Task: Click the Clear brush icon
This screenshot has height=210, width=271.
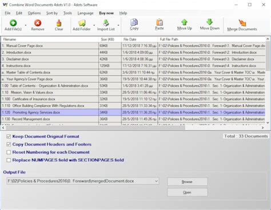Action: click(59, 23)
